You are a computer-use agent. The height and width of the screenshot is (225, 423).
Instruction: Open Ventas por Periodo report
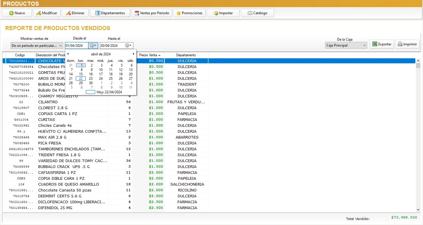pyautogui.click(x=152, y=13)
